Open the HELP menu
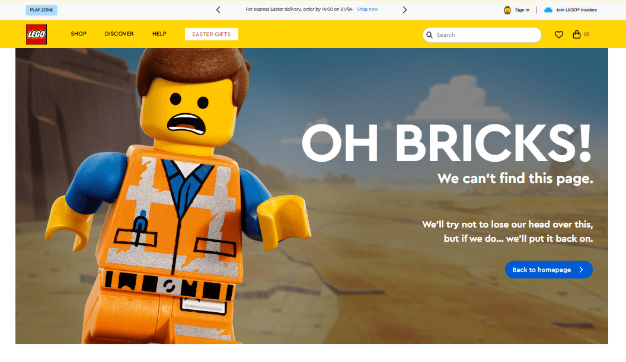The width and height of the screenshot is (626, 362). (x=159, y=34)
